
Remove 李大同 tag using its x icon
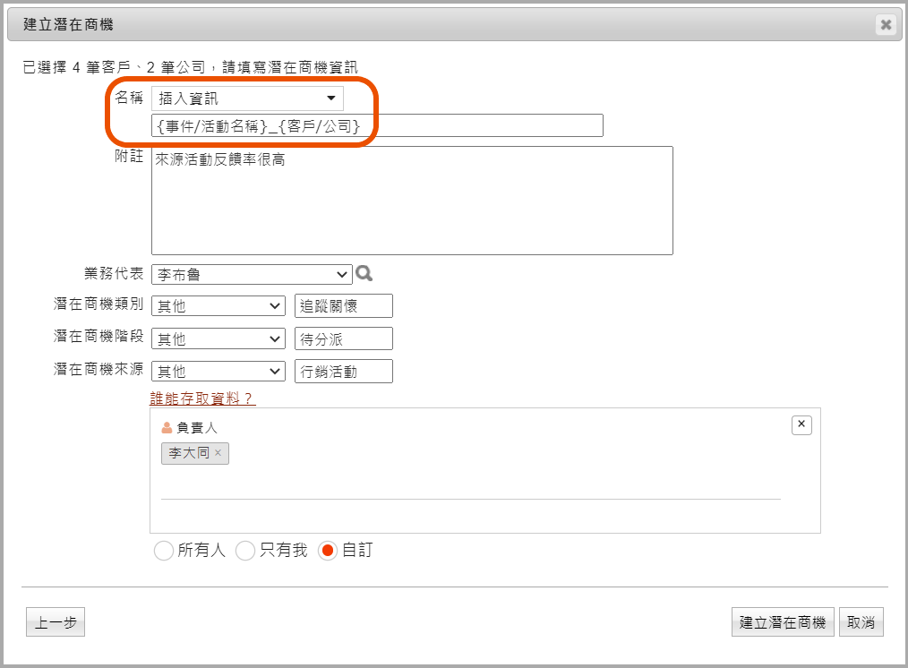pos(218,453)
